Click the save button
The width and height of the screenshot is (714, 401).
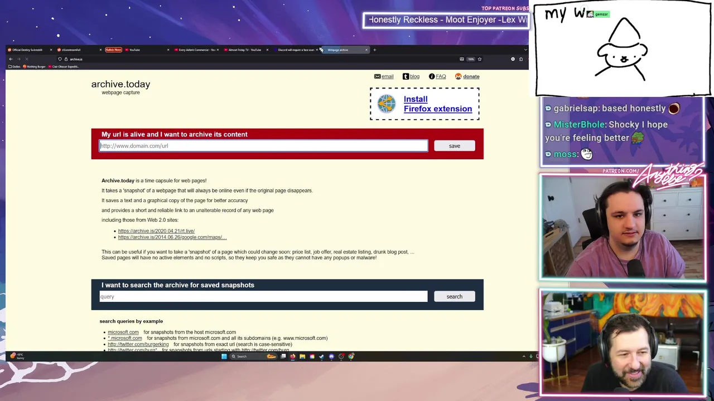click(455, 146)
